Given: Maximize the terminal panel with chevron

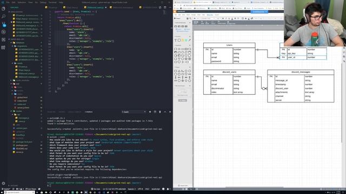Looking at the screenshot, I should (165, 112).
